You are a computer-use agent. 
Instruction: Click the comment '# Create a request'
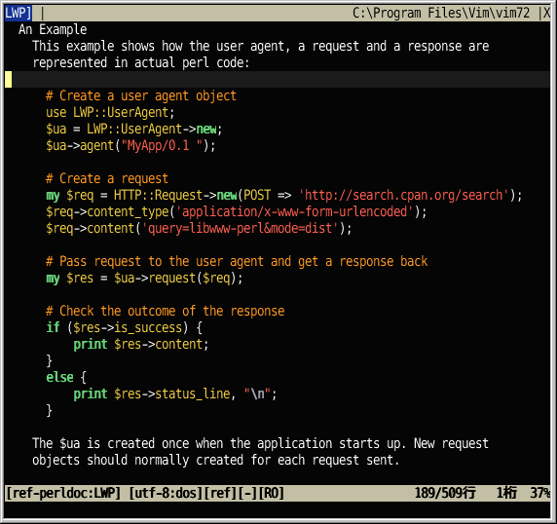[x=107, y=178]
